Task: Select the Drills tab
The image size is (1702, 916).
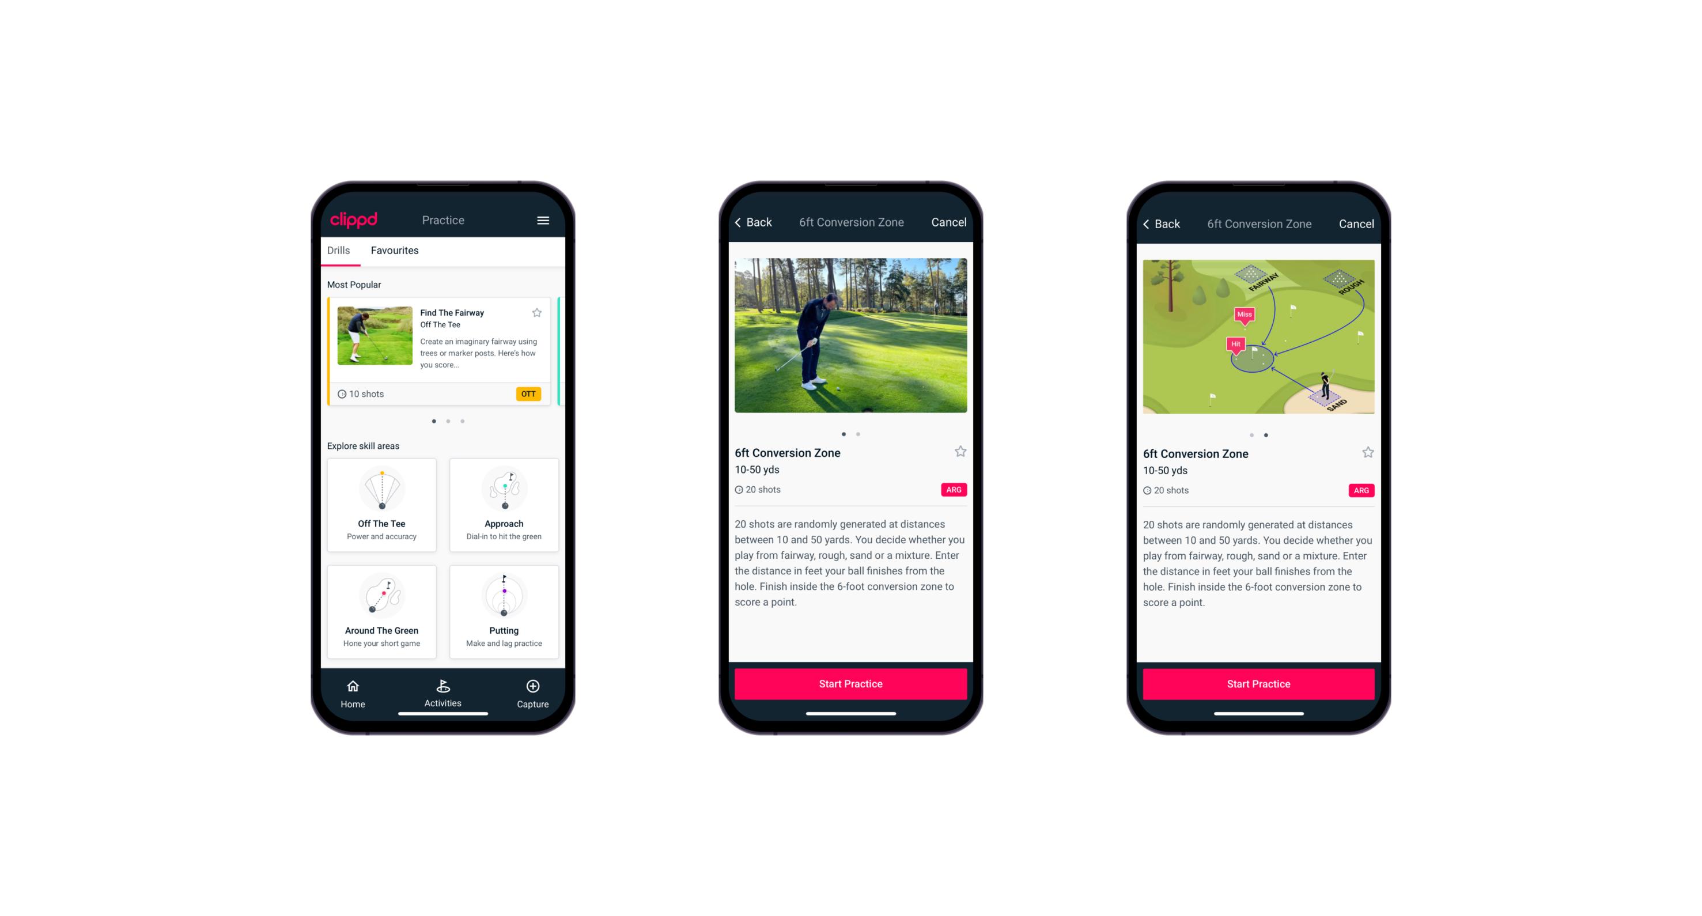Action: point(339,252)
